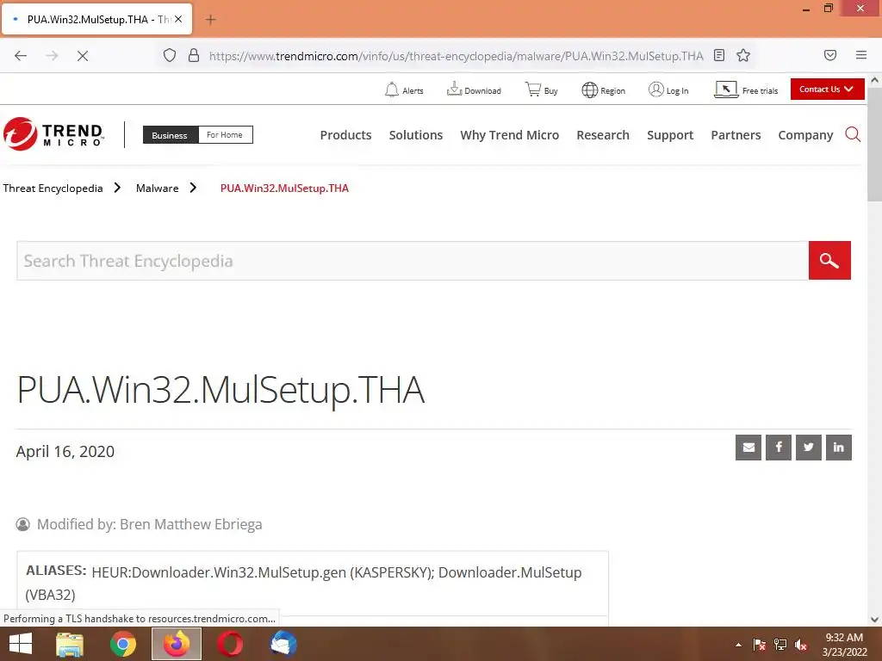
Task: Click the April 16, 2020 date text
Action: click(x=65, y=451)
